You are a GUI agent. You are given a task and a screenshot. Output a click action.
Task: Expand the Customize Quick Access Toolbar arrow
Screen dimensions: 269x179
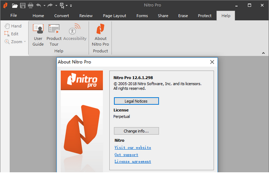(x=71, y=6)
